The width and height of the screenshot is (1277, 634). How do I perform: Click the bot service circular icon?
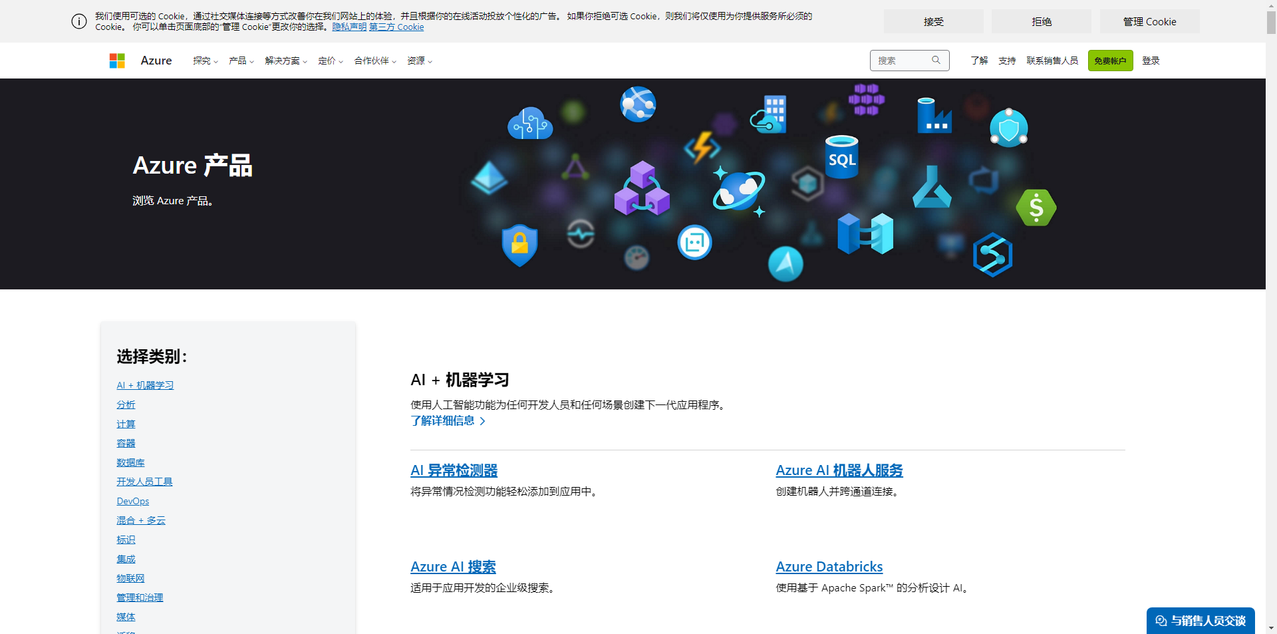(x=694, y=242)
